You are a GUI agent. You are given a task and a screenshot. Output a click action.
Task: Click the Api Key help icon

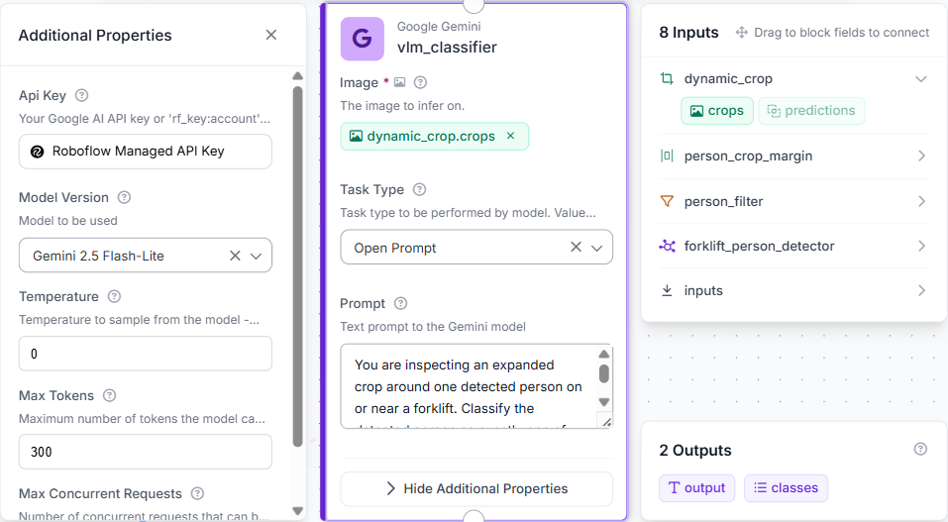[81, 95]
